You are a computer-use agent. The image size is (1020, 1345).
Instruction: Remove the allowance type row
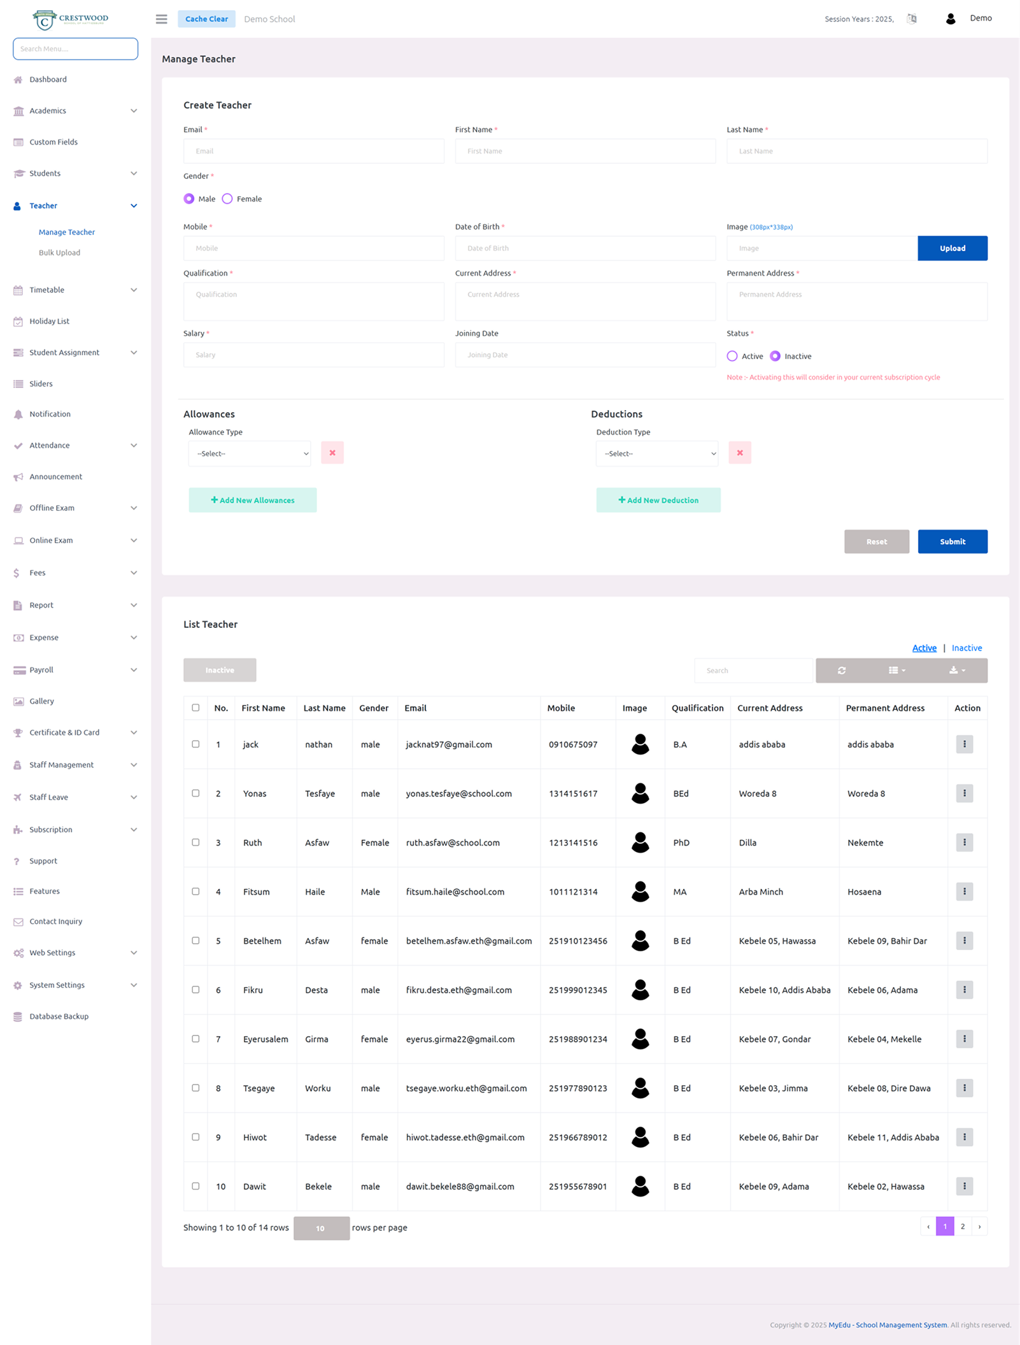coord(332,453)
